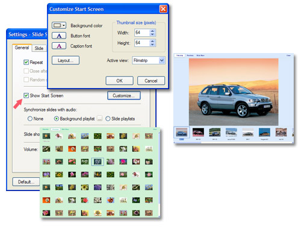
Task: Click the Button font 'A' icon button
Action: coord(59,36)
